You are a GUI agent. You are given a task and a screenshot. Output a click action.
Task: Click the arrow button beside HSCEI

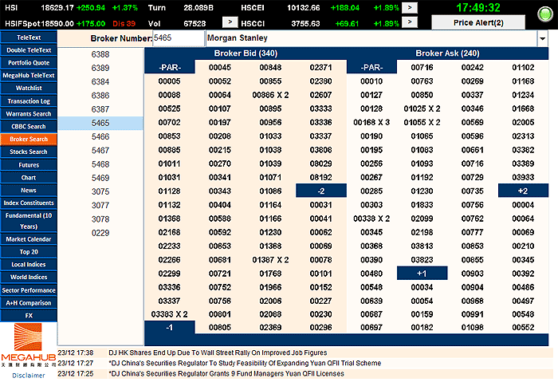pyautogui.click(x=409, y=7)
